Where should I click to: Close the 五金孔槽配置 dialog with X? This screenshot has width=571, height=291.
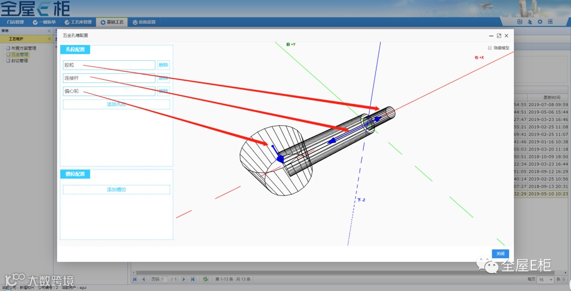[x=506, y=35]
